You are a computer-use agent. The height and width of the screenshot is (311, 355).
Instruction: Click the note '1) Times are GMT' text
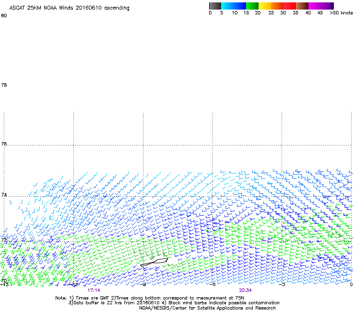coord(89,298)
